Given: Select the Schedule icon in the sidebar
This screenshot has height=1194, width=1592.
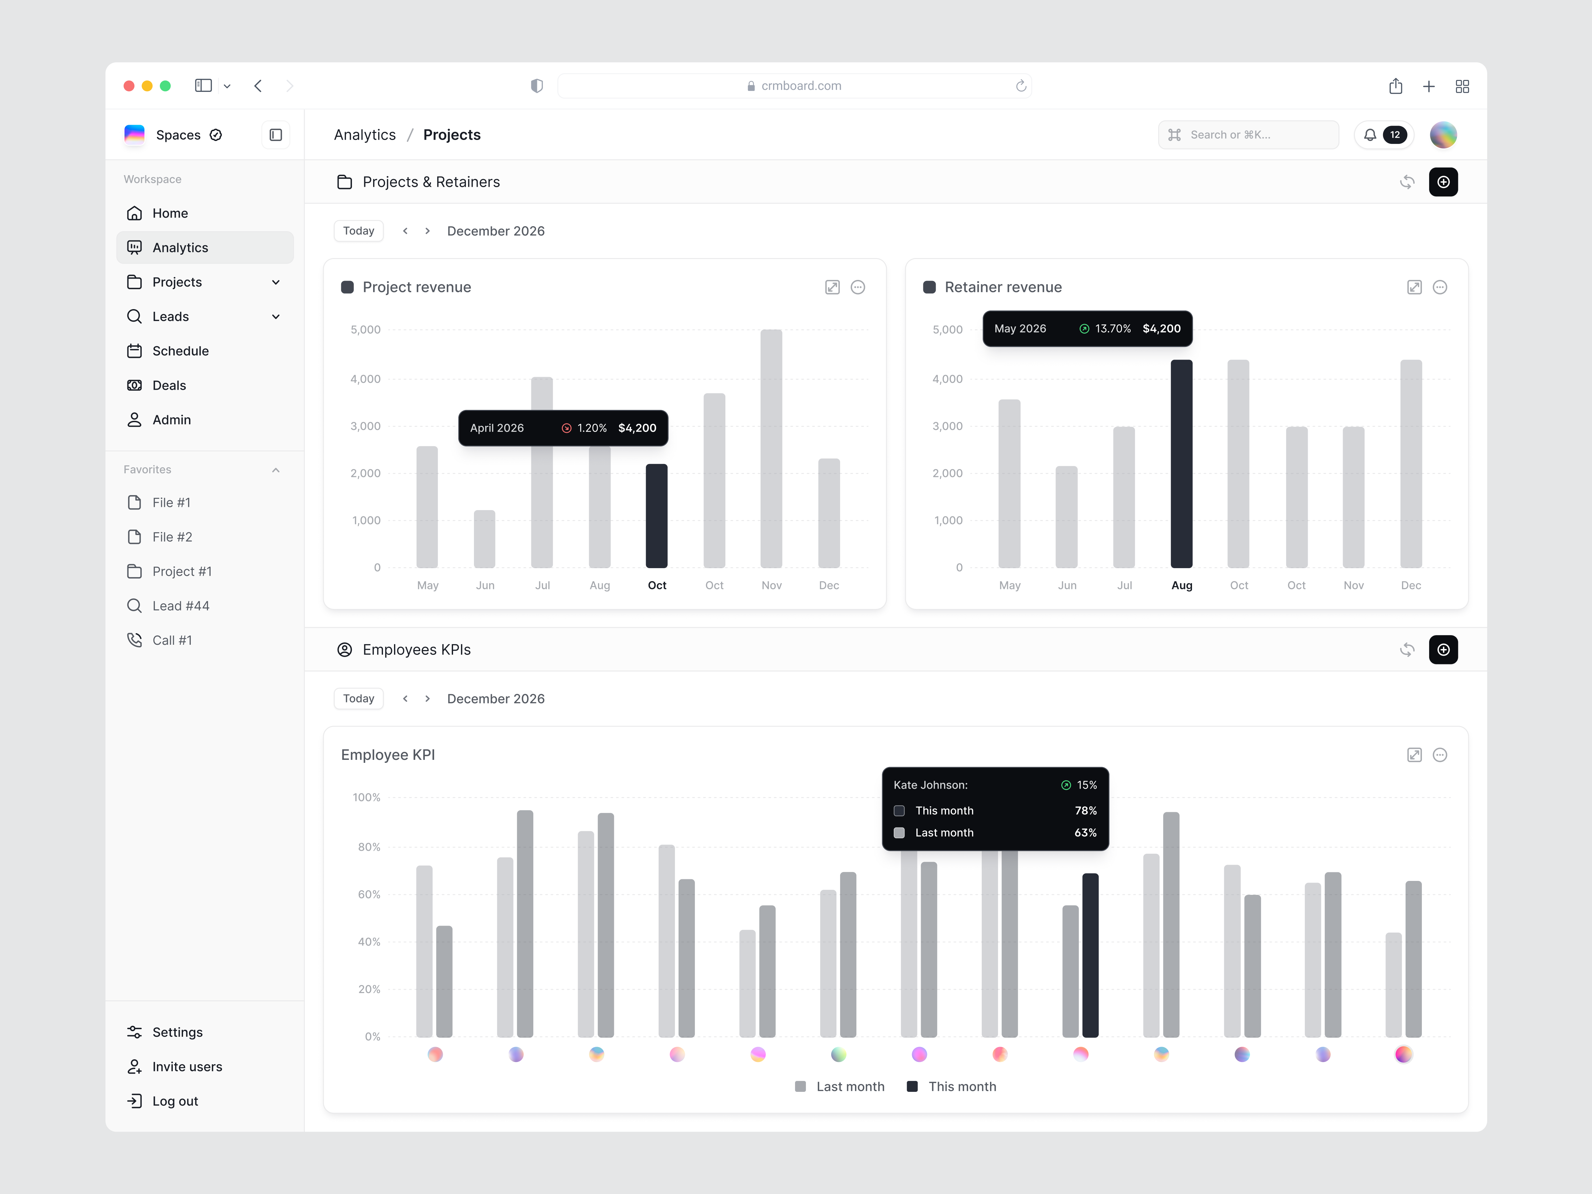Looking at the screenshot, I should [x=135, y=351].
